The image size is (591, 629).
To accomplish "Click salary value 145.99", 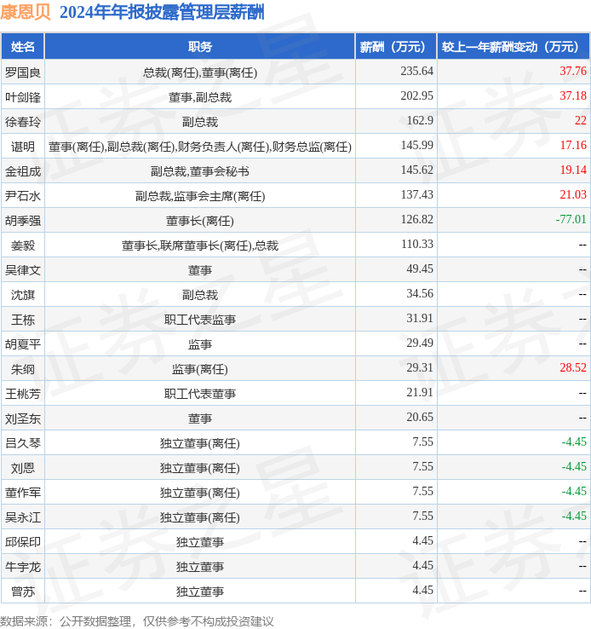I will pyautogui.click(x=416, y=145).
